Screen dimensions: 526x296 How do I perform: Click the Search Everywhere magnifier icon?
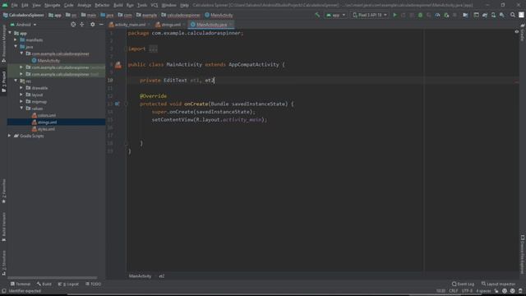[513, 15]
